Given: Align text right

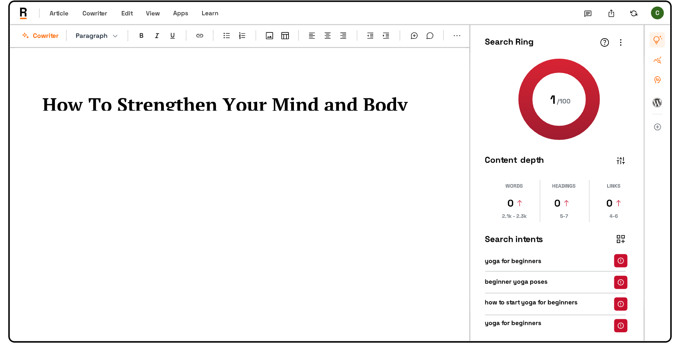Looking at the screenshot, I should pos(343,36).
